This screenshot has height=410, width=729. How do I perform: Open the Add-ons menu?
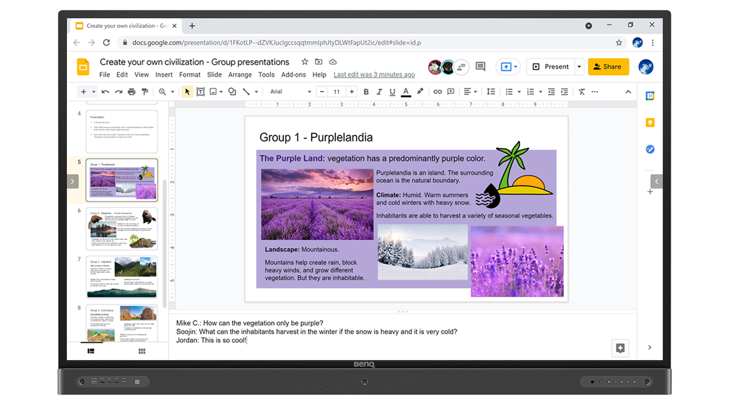coord(294,75)
